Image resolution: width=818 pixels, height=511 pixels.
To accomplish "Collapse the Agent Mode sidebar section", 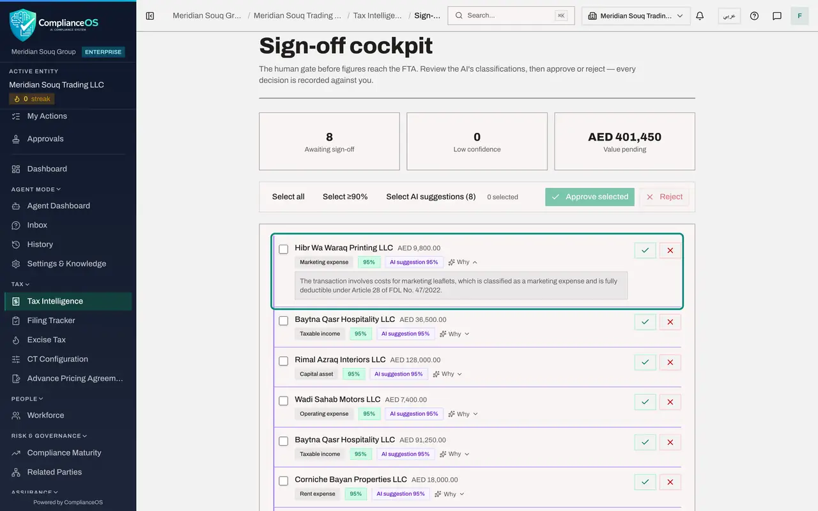I will coord(36,189).
